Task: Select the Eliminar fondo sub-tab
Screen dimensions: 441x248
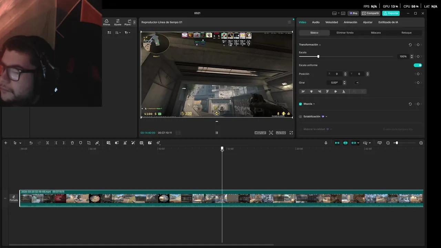Action: click(x=345, y=33)
